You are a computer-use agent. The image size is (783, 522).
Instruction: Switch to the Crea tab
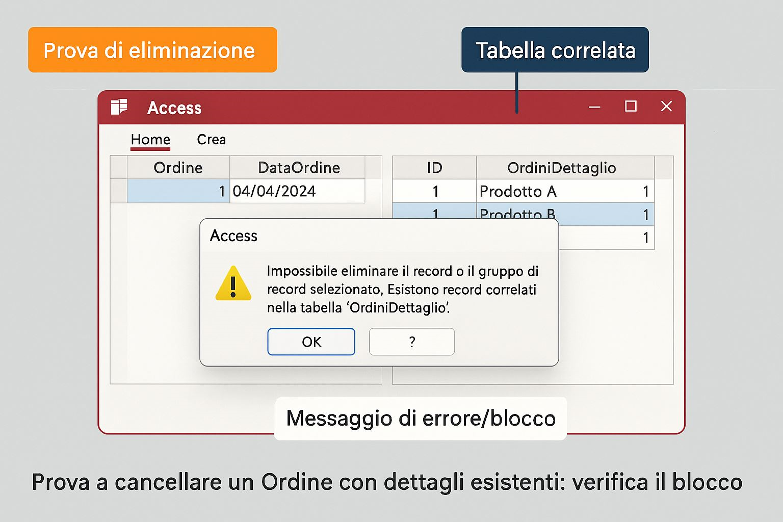pos(211,140)
